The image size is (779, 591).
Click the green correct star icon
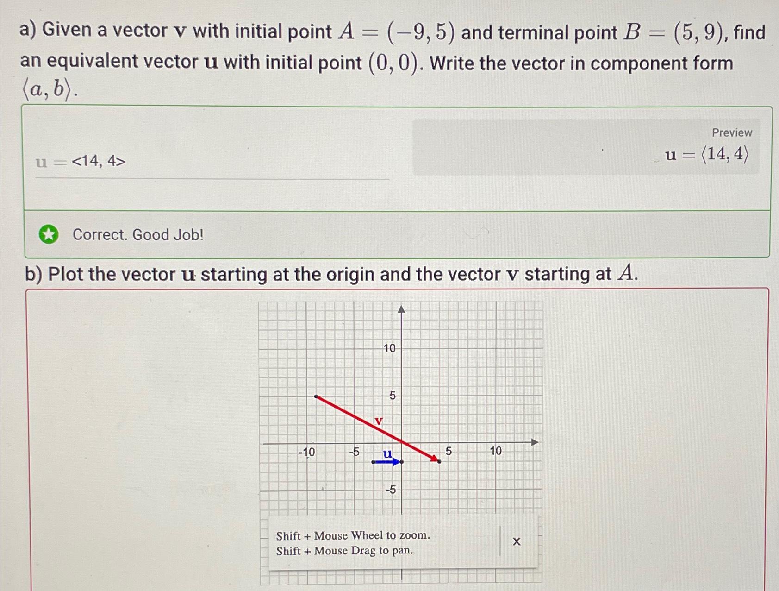[50, 234]
